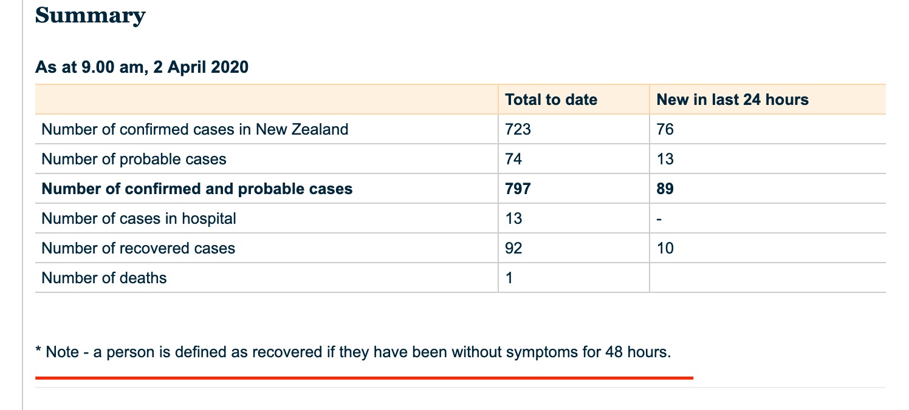Click the note defining recovered persons

(x=354, y=352)
